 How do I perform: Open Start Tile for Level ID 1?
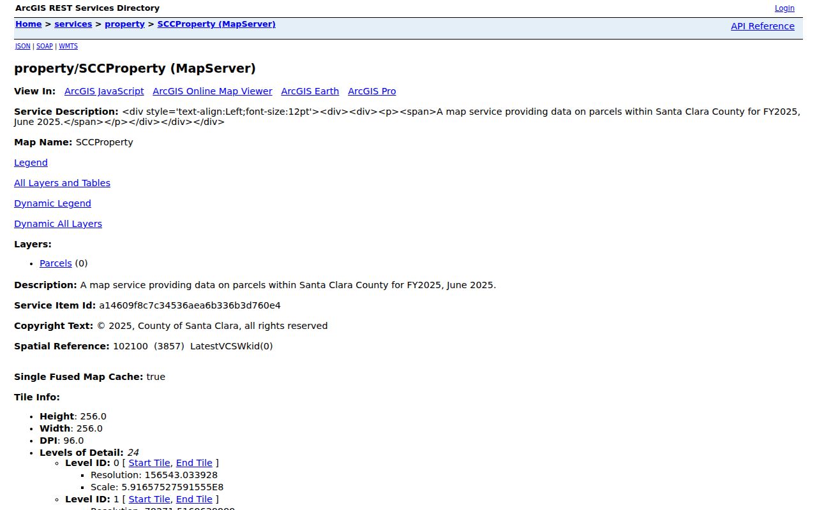click(149, 499)
